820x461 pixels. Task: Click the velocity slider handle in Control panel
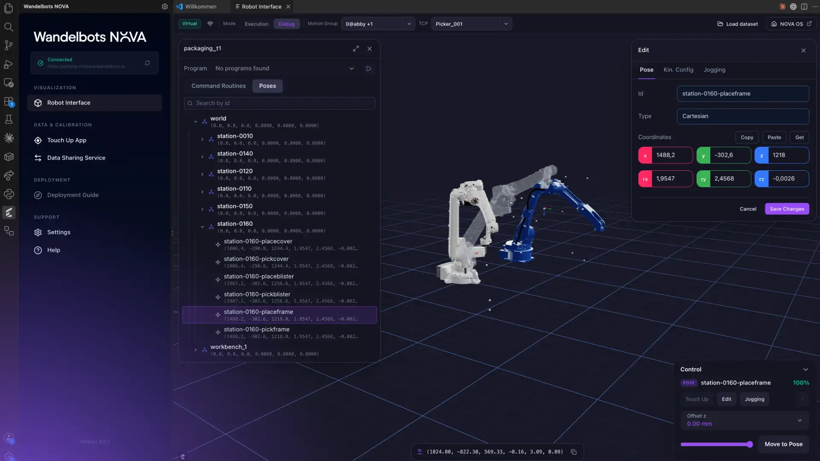(x=750, y=444)
